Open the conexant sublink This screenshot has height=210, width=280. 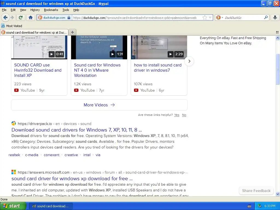(x=52, y=155)
